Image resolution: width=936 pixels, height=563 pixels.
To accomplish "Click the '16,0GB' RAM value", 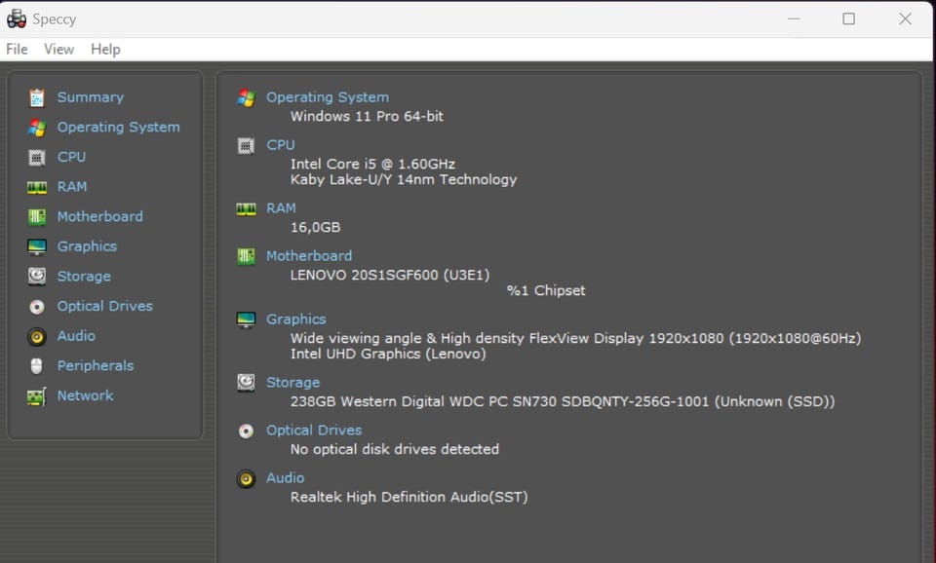I will click(x=315, y=227).
